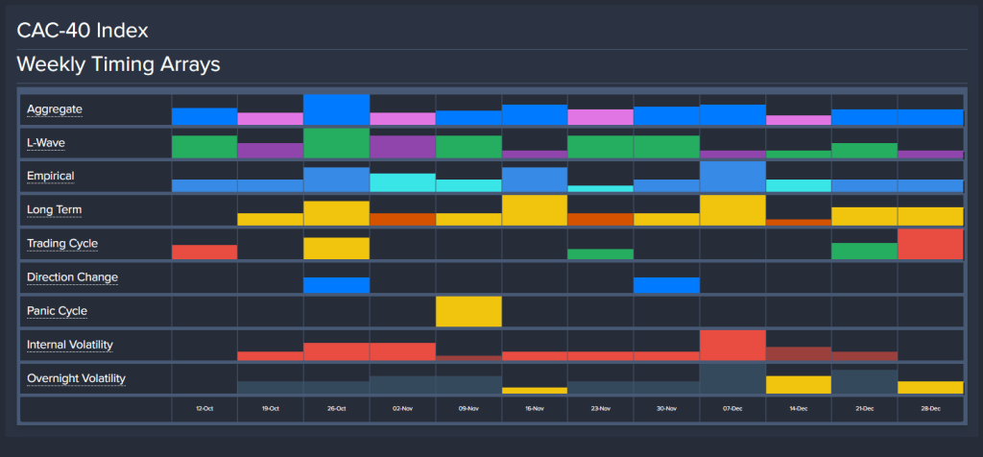
Task: Select the purple L-Wave bar for 02-Nov
Action: point(402,147)
